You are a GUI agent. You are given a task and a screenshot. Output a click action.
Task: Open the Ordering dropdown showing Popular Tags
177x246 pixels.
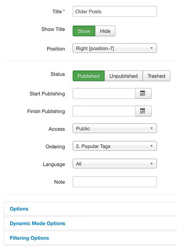click(115, 146)
